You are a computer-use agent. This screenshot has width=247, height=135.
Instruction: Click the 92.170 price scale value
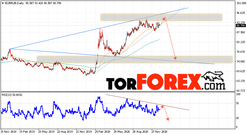[241, 23]
